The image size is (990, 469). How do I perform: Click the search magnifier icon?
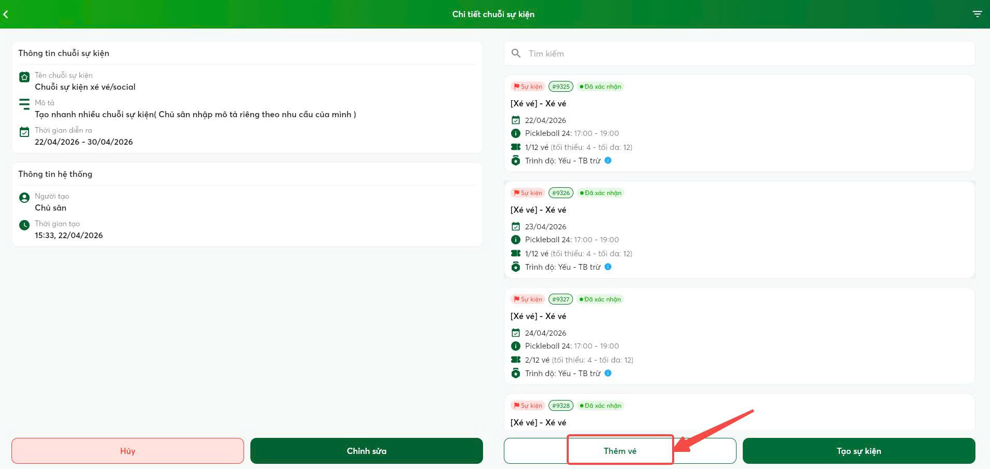point(516,53)
